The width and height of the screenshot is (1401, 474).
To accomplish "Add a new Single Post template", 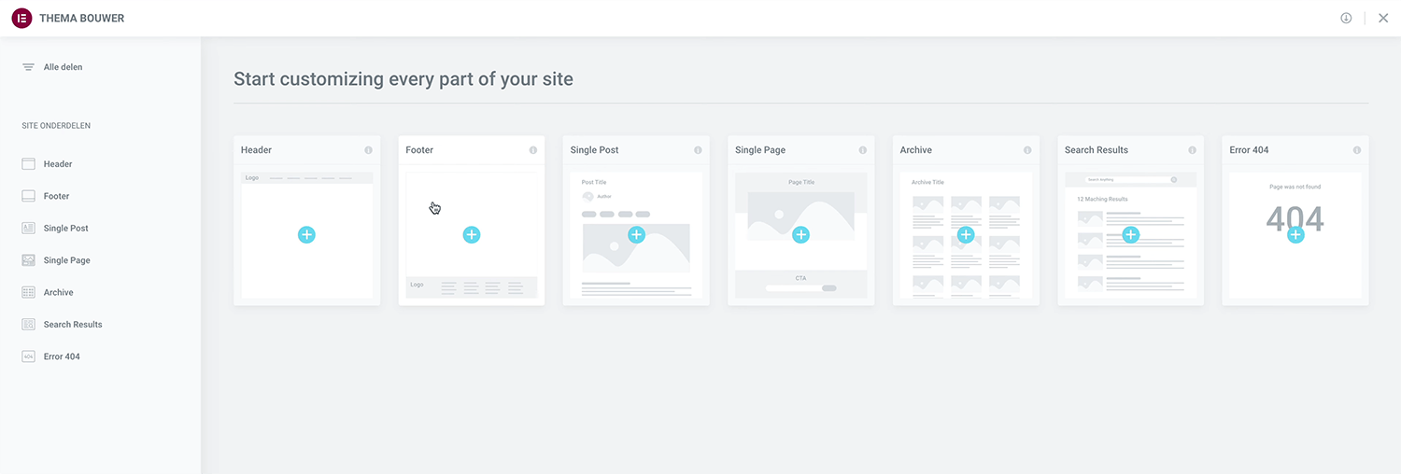I will [636, 235].
